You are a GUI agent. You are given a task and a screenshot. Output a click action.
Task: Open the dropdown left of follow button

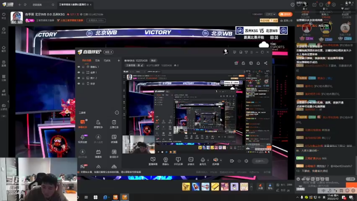(271, 14)
